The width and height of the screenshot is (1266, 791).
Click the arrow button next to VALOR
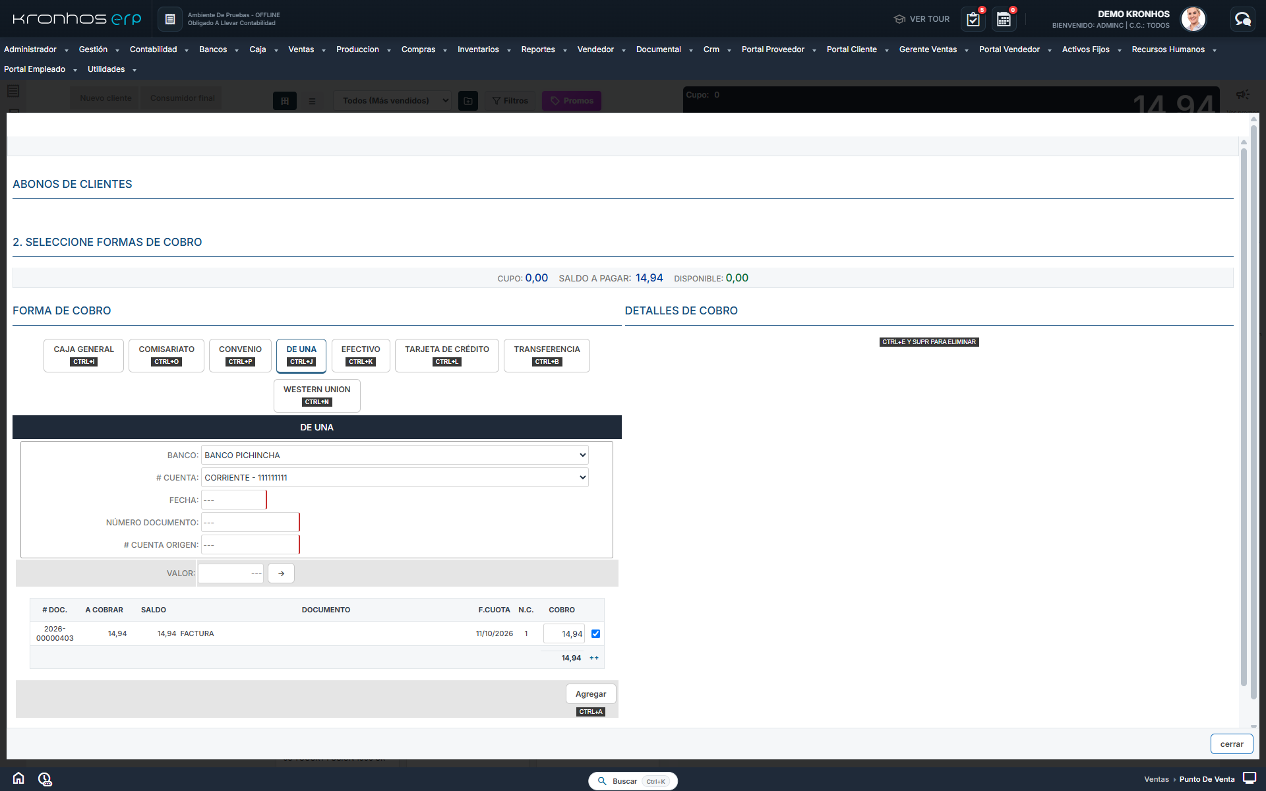(x=281, y=573)
